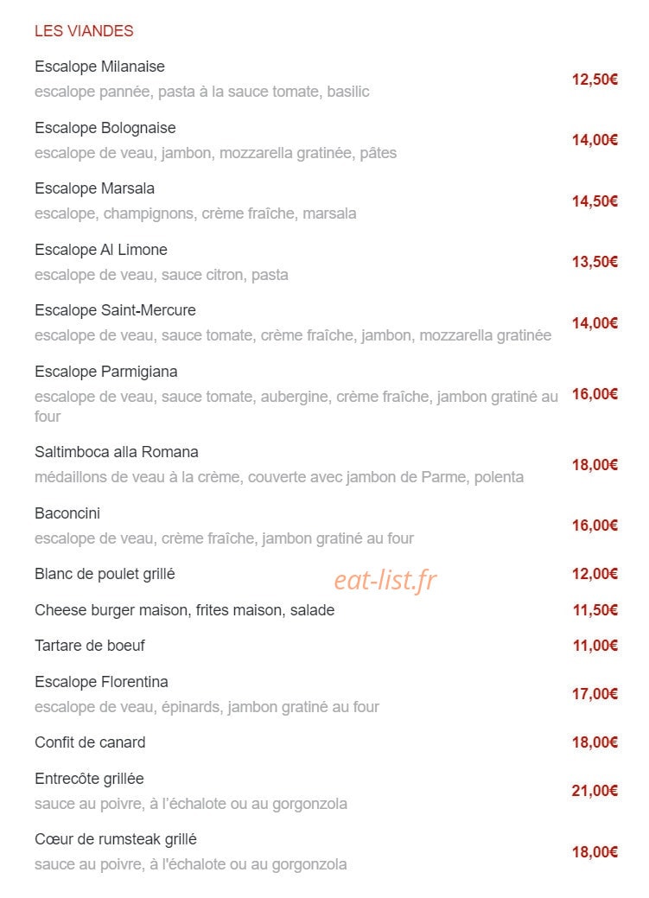The height and width of the screenshot is (898, 649).
Task: Click the eat-list.fr watermark
Action: click(385, 580)
